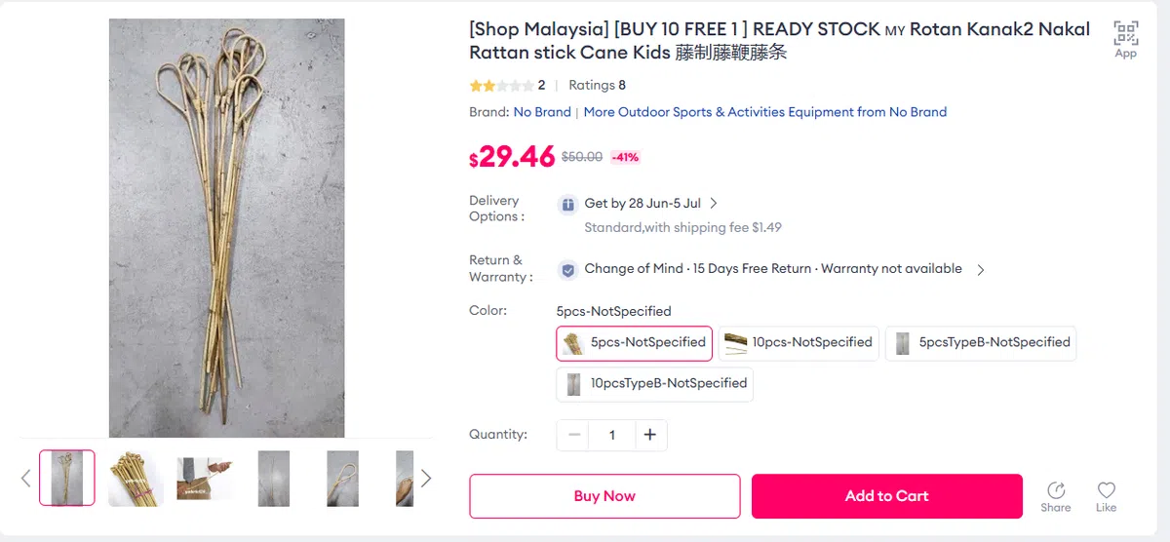Select the second product thumbnail image

click(136, 478)
